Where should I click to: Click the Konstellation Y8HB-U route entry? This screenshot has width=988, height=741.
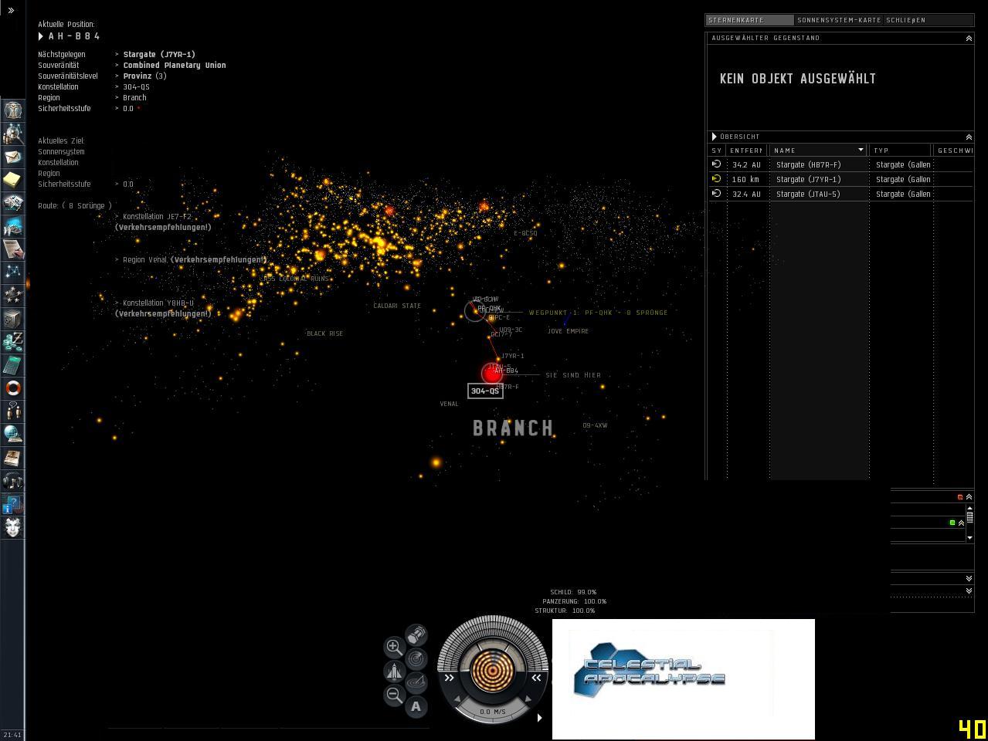pyautogui.click(x=162, y=308)
